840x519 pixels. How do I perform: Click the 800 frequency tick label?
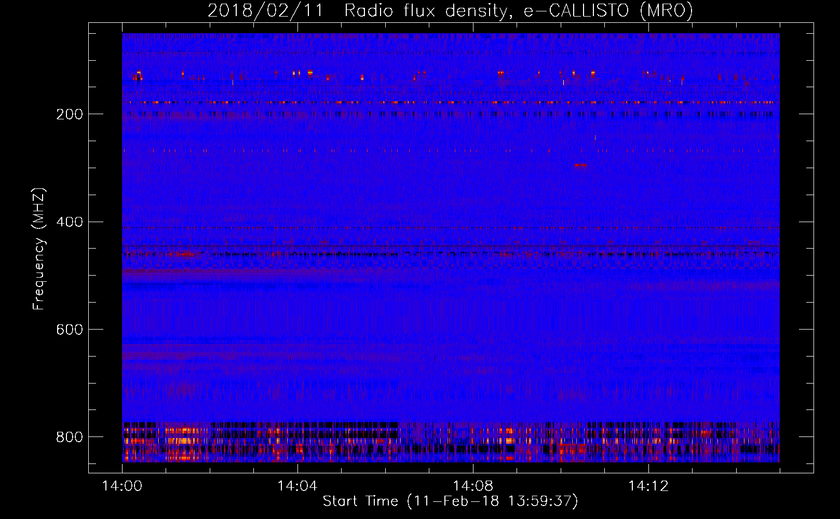[x=70, y=437]
